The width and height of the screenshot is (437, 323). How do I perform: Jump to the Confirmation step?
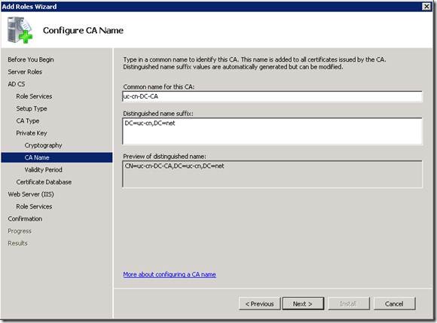tap(25, 219)
